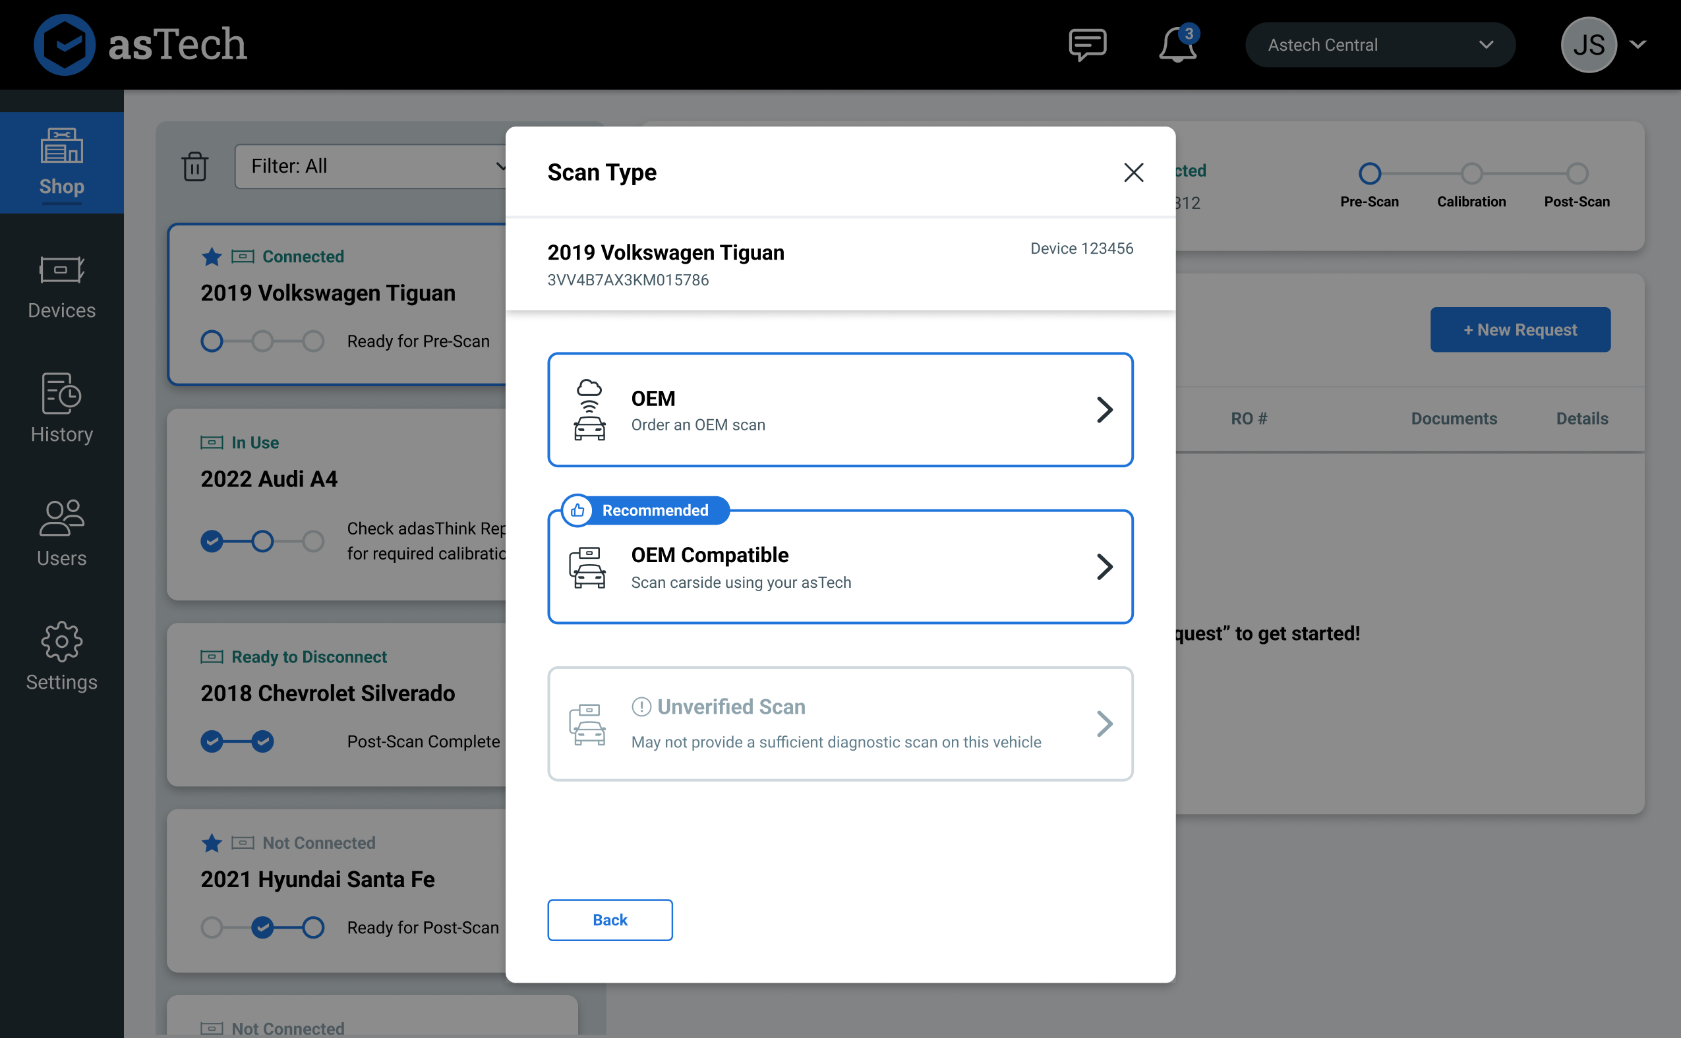Click the Users people icon
The image size is (1681, 1038).
[x=62, y=517]
